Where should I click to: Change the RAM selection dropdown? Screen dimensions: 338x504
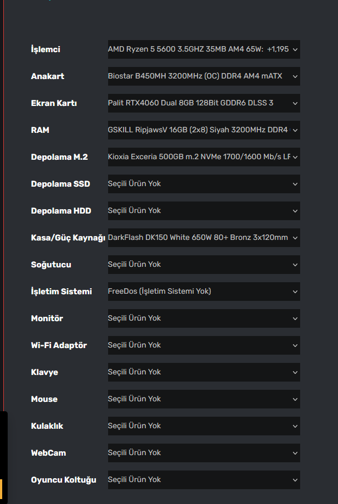click(204, 130)
